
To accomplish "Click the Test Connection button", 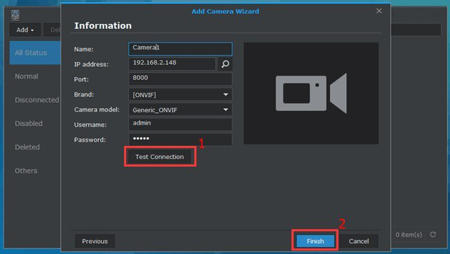I will pyautogui.click(x=160, y=157).
